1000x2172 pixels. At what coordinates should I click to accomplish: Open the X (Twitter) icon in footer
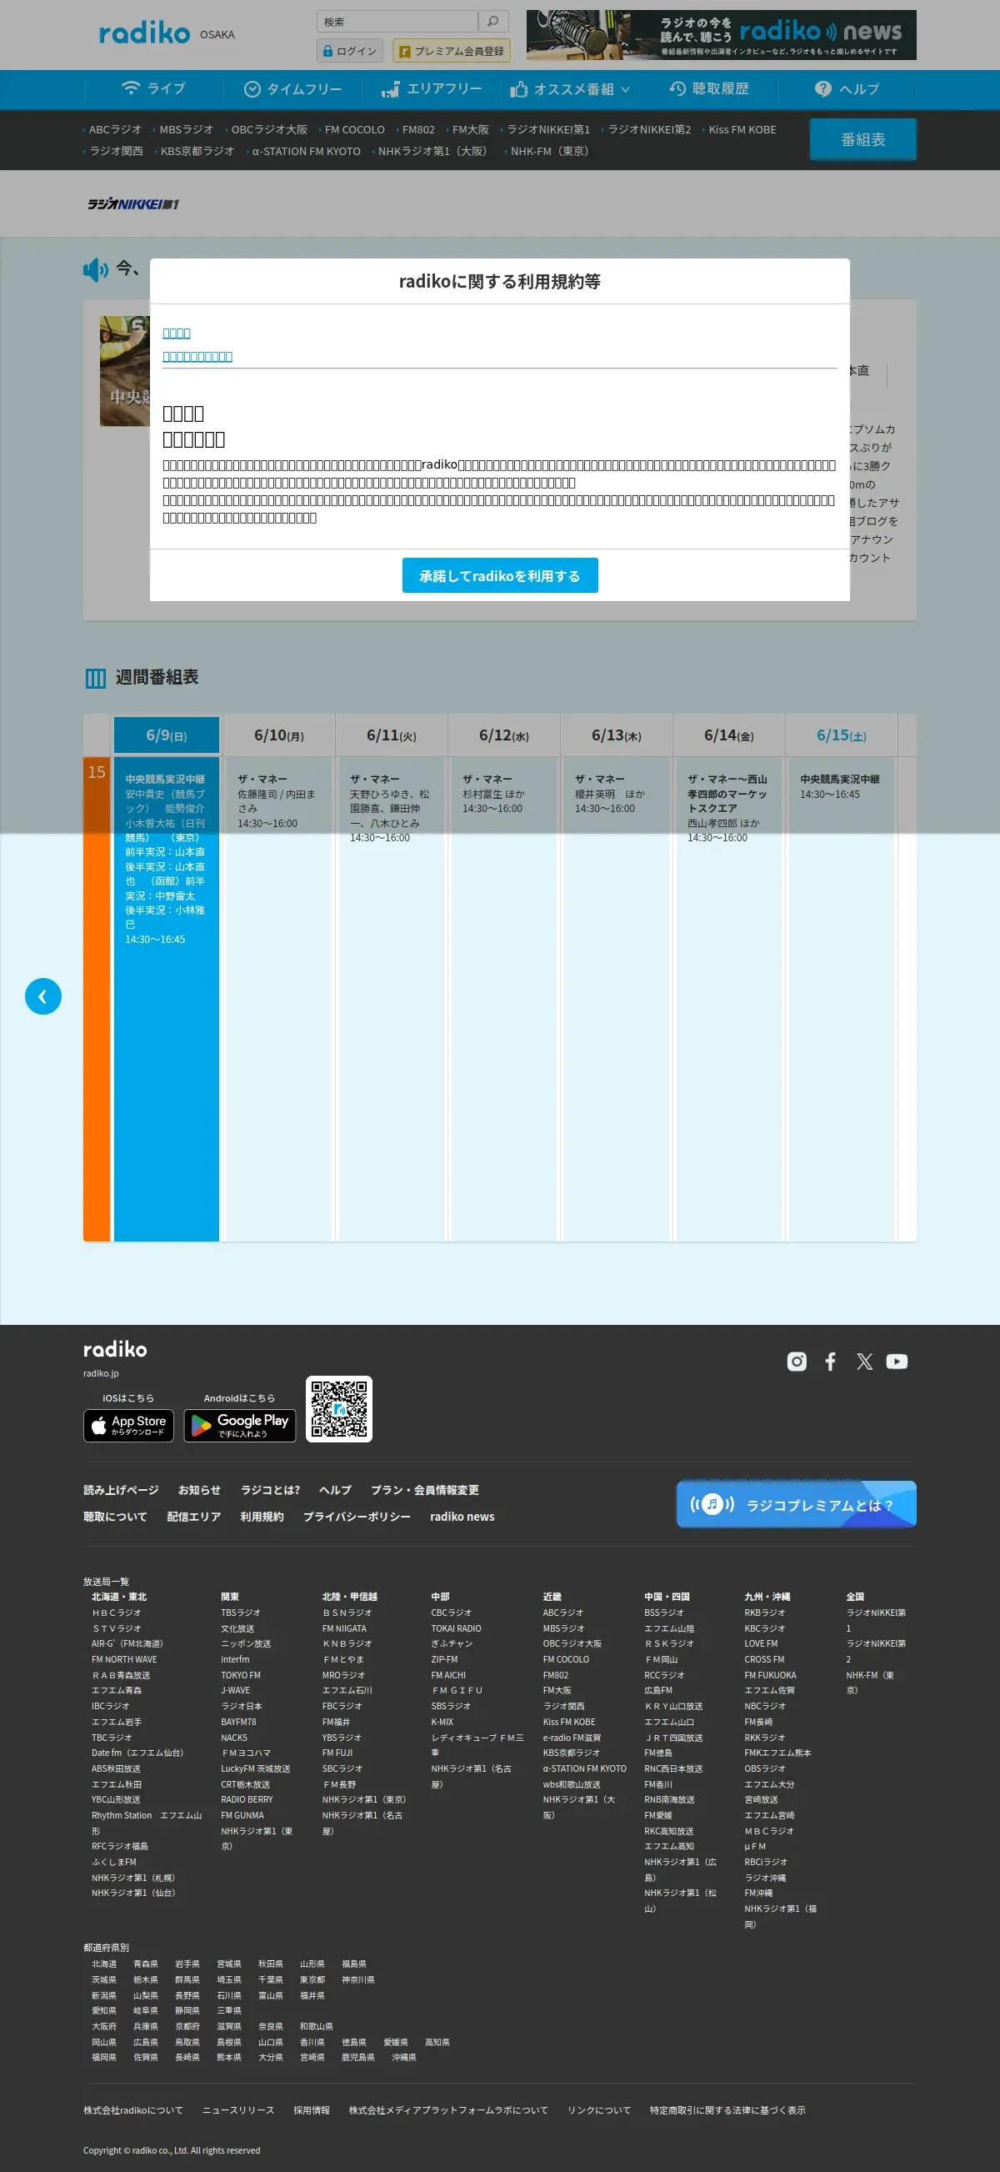point(864,1361)
